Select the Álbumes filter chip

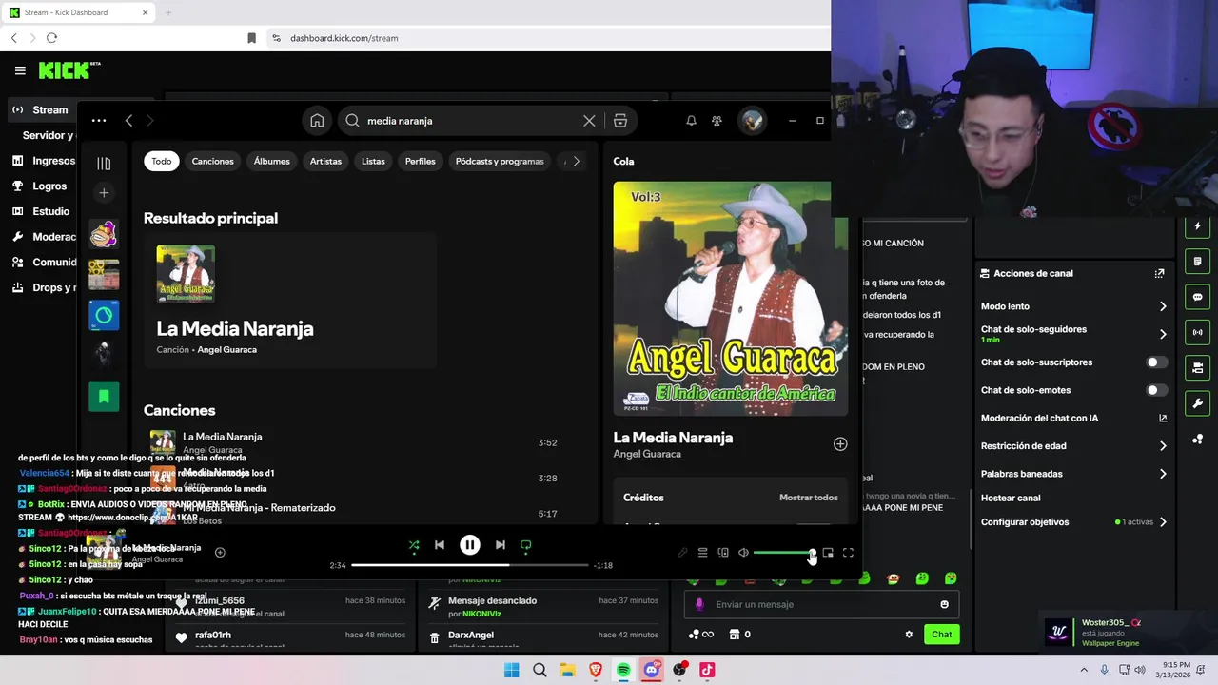pos(272,161)
